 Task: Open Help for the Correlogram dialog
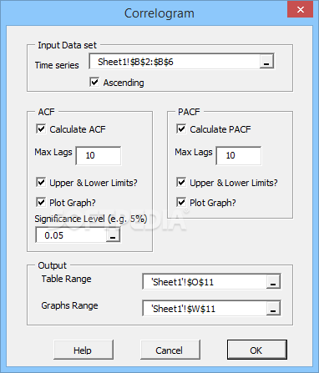pyautogui.click(x=84, y=350)
